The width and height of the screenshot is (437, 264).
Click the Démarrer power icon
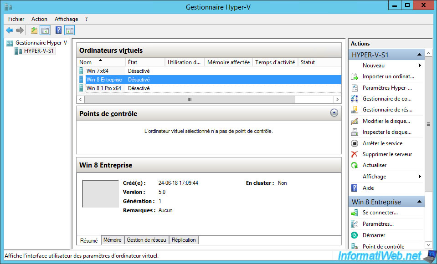(x=354, y=235)
